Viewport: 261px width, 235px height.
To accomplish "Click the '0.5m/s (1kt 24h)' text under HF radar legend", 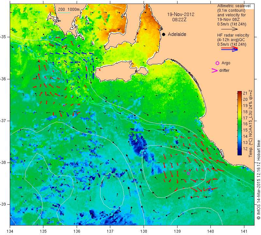I will [232, 44].
